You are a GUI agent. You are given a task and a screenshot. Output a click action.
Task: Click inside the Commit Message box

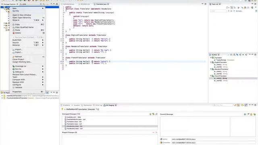[208, 126]
